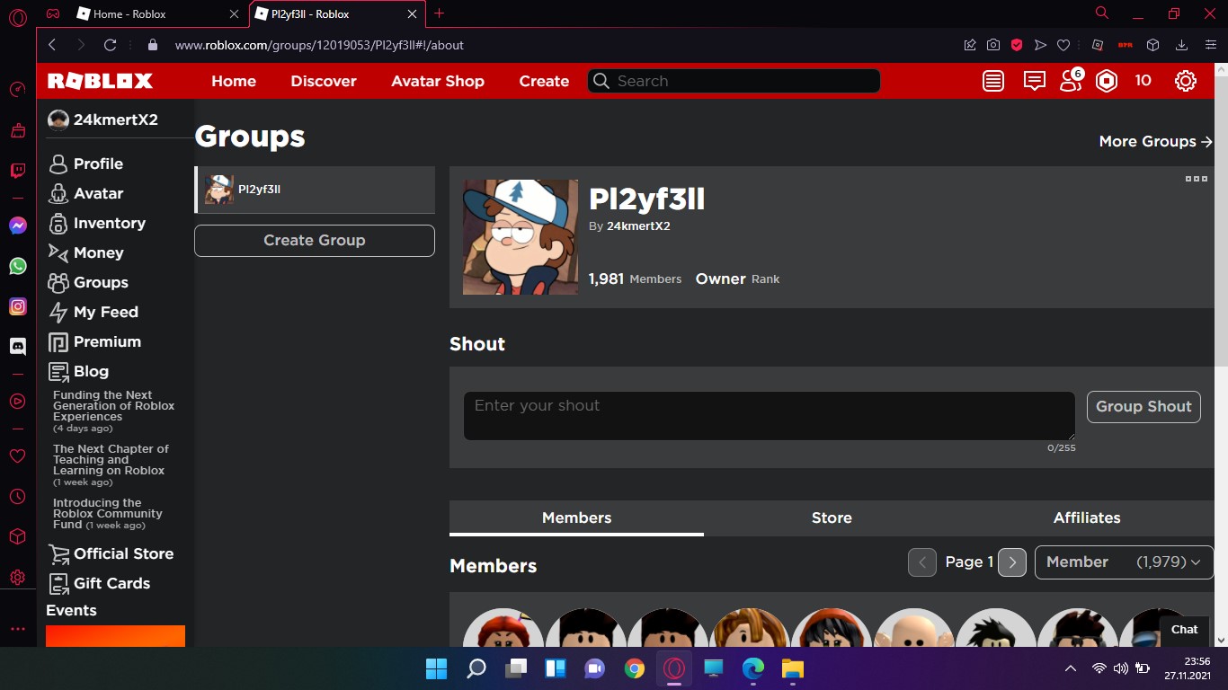The image size is (1228, 690).
Task: Close the Pl2yf3ll - Roblox browser tab
Action: pyautogui.click(x=413, y=13)
